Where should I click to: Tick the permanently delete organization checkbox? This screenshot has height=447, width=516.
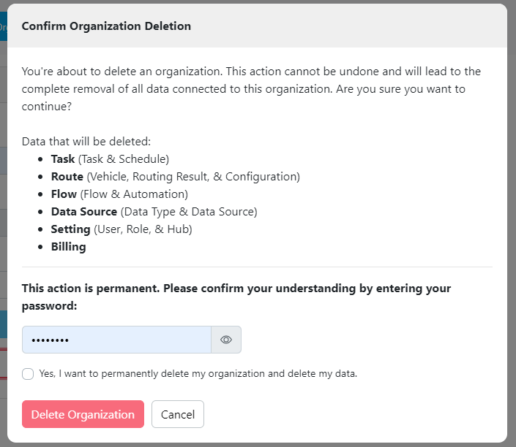tap(28, 374)
